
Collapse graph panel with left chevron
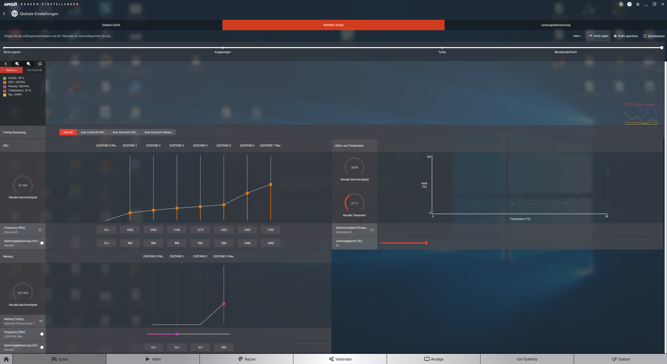click(x=6, y=64)
